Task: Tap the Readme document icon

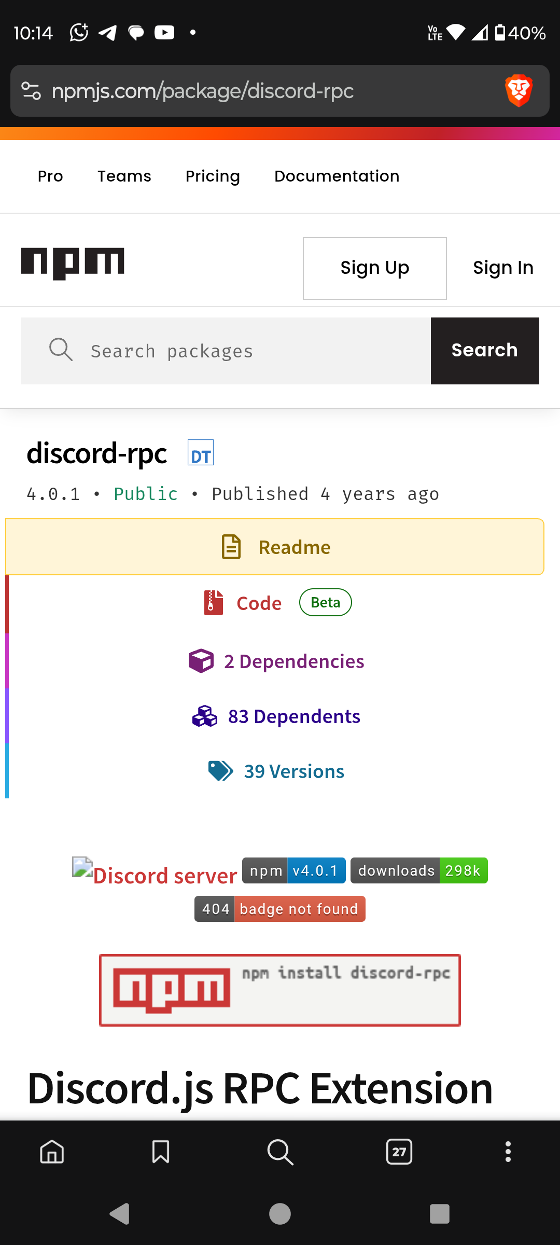Action: pyautogui.click(x=231, y=547)
